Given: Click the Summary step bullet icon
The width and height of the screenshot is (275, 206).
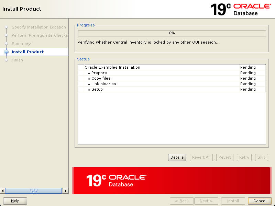Looking at the screenshot, I should pyautogui.click(x=7, y=44).
